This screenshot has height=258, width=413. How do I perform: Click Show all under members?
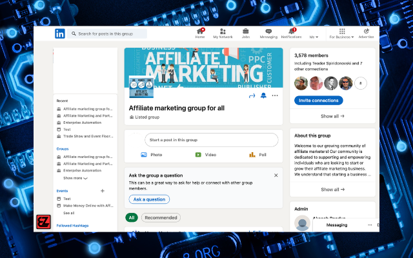pos(332,116)
